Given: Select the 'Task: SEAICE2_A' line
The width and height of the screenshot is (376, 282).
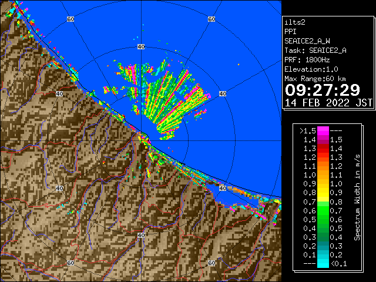Looking at the screenshot, I should pos(315,51).
